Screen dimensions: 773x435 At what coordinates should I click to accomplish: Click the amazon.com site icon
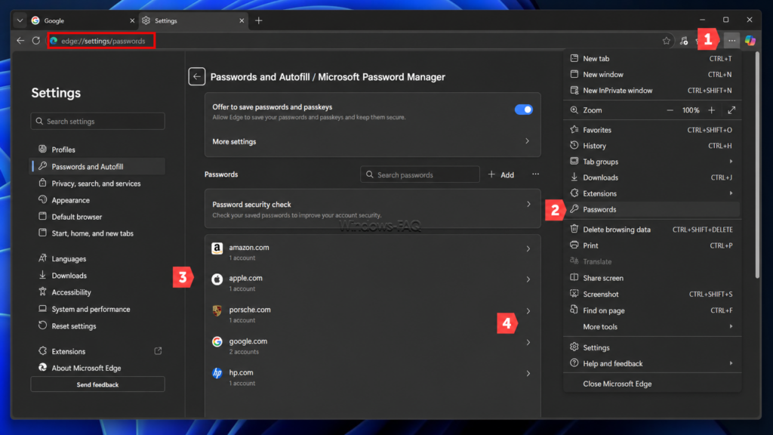[x=217, y=248]
